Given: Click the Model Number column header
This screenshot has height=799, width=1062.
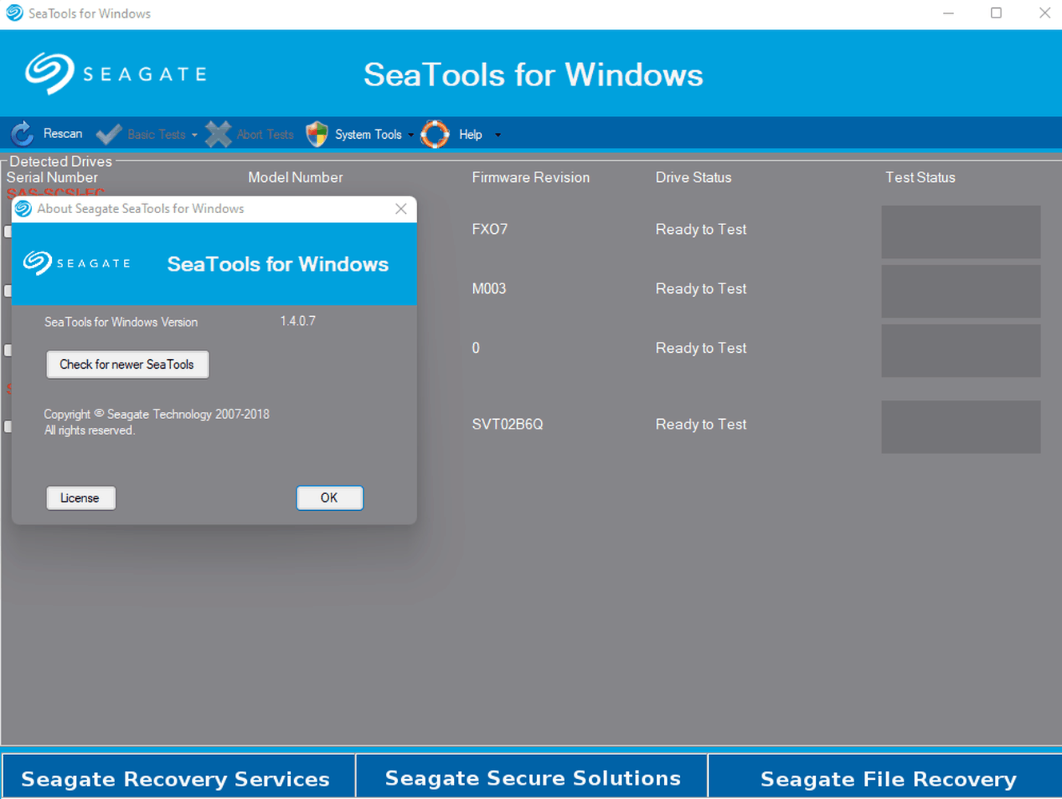Looking at the screenshot, I should tap(295, 177).
